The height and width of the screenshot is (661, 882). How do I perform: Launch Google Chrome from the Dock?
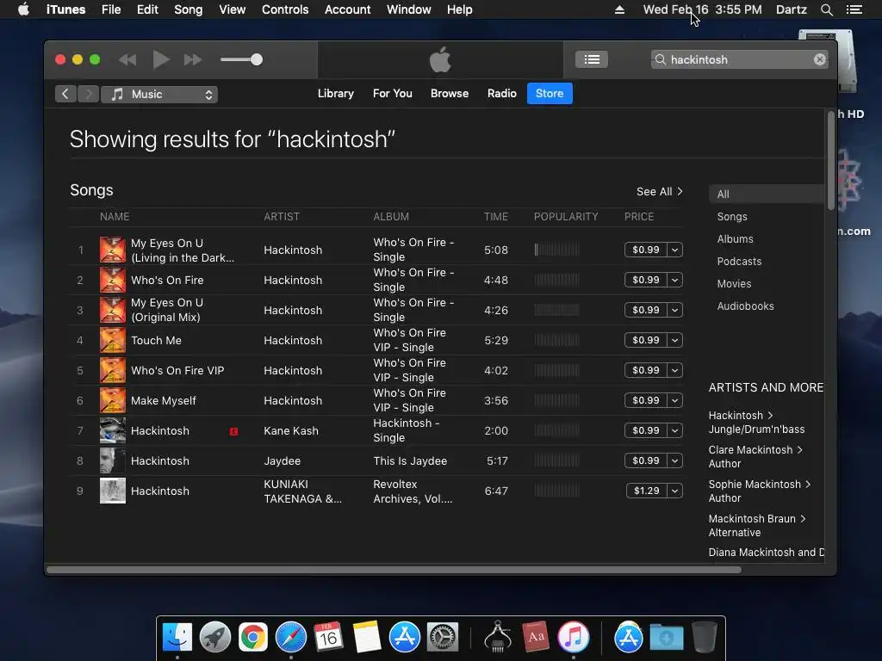(x=253, y=637)
